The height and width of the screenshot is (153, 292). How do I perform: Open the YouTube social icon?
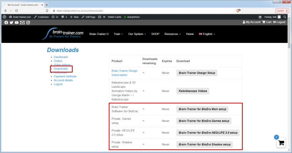pos(16,23)
